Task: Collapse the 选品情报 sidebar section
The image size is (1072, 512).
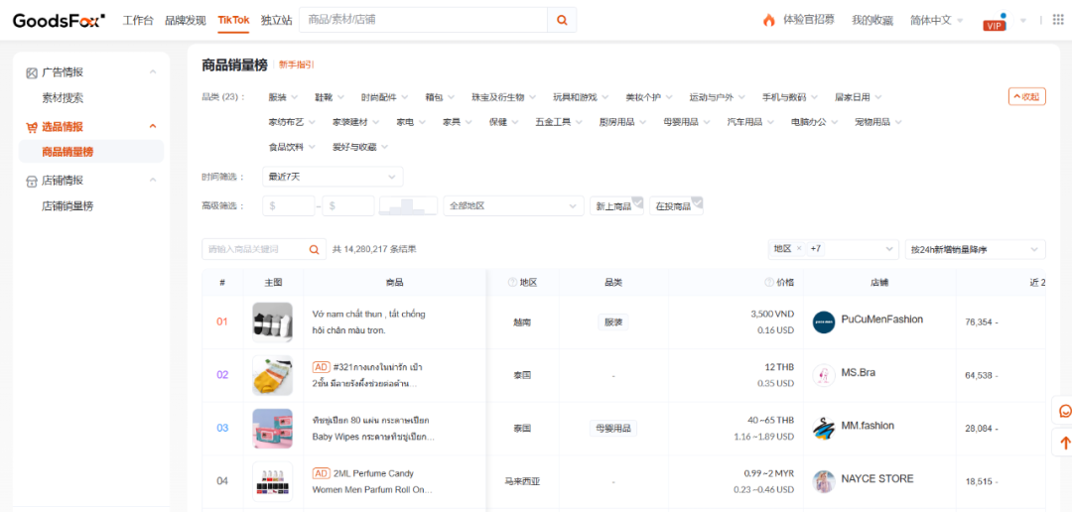Action: pos(153,126)
